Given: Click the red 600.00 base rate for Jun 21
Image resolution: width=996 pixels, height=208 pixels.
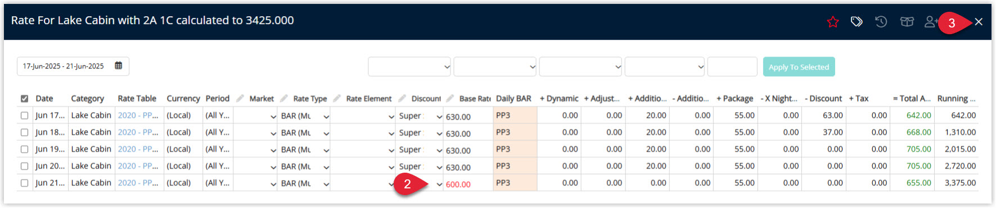Looking at the screenshot, I should (x=458, y=184).
